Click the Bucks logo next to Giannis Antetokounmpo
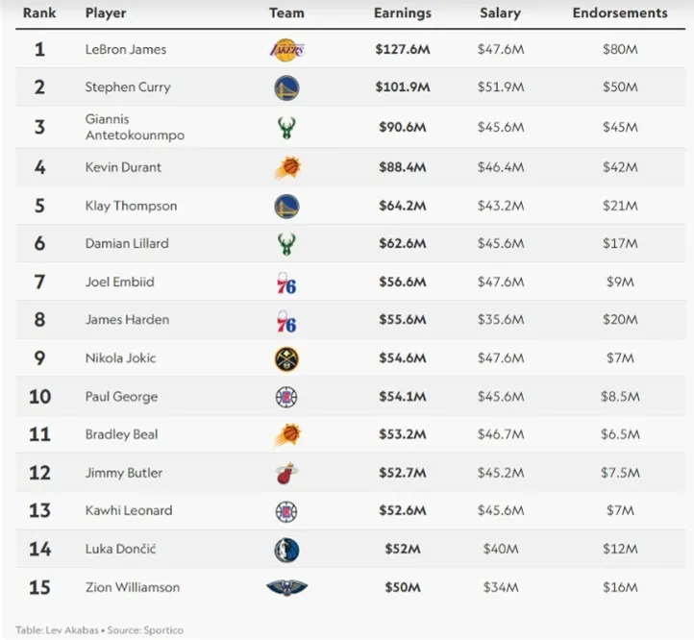Viewport: 694px width, 640px height. 286,127
